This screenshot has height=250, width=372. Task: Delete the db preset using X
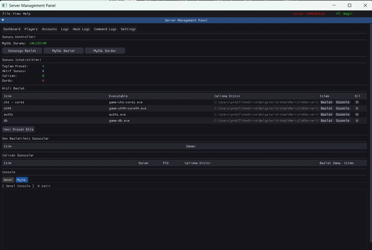coord(357,121)
